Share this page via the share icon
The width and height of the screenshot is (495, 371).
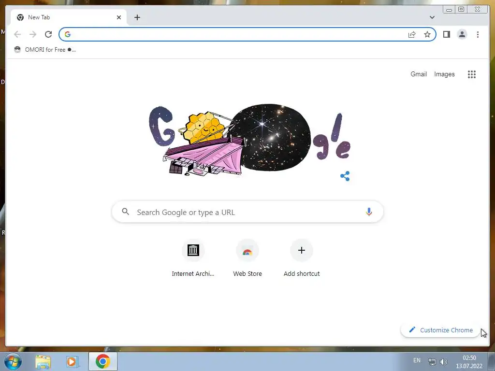[412, 34]
